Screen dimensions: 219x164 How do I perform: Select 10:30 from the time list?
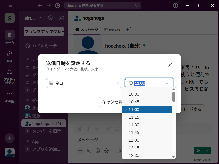pos(147,94)
